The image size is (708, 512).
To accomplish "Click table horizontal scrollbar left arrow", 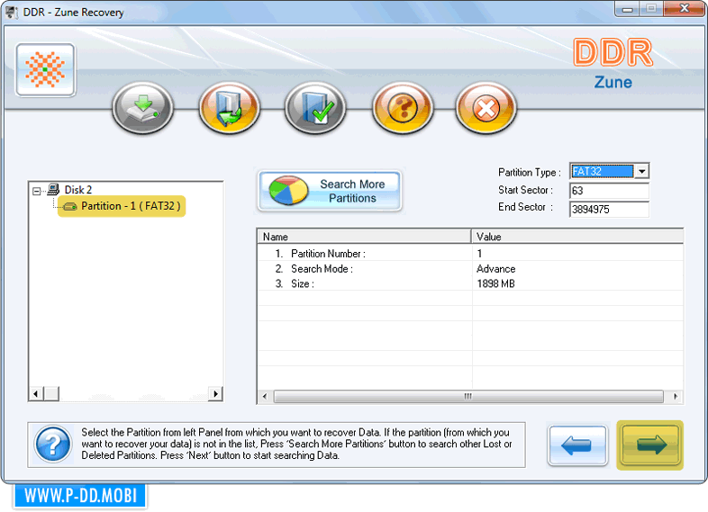I will click(x=265, y=397).
